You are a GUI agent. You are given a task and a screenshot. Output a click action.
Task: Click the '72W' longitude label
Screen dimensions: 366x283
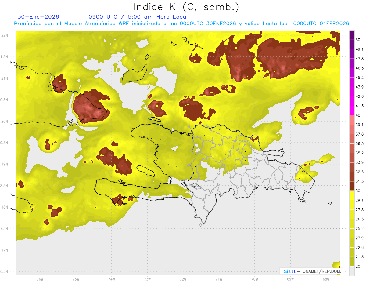(x=183, y=279)
